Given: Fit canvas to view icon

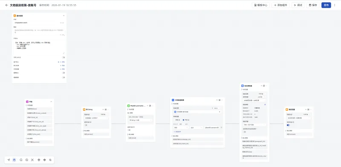Looking at the screenshot, I should 32,160.
